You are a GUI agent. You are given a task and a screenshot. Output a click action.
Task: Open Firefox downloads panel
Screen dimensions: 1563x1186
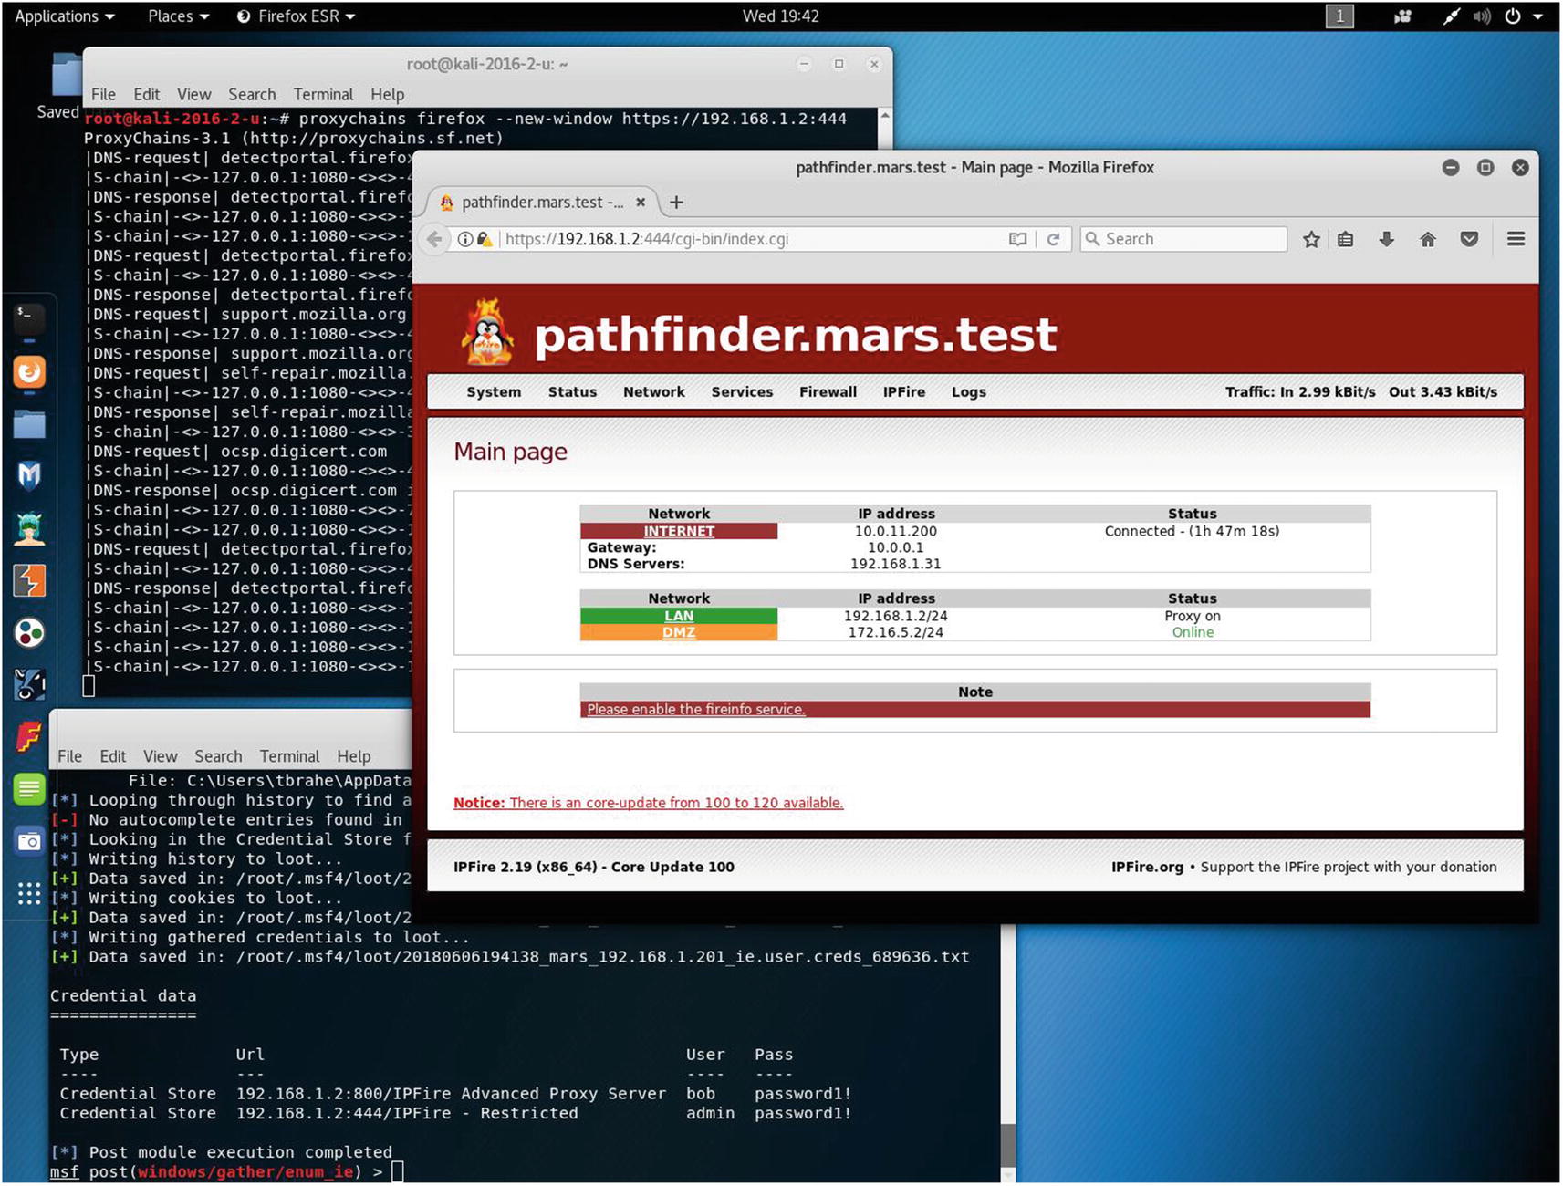1386,239
